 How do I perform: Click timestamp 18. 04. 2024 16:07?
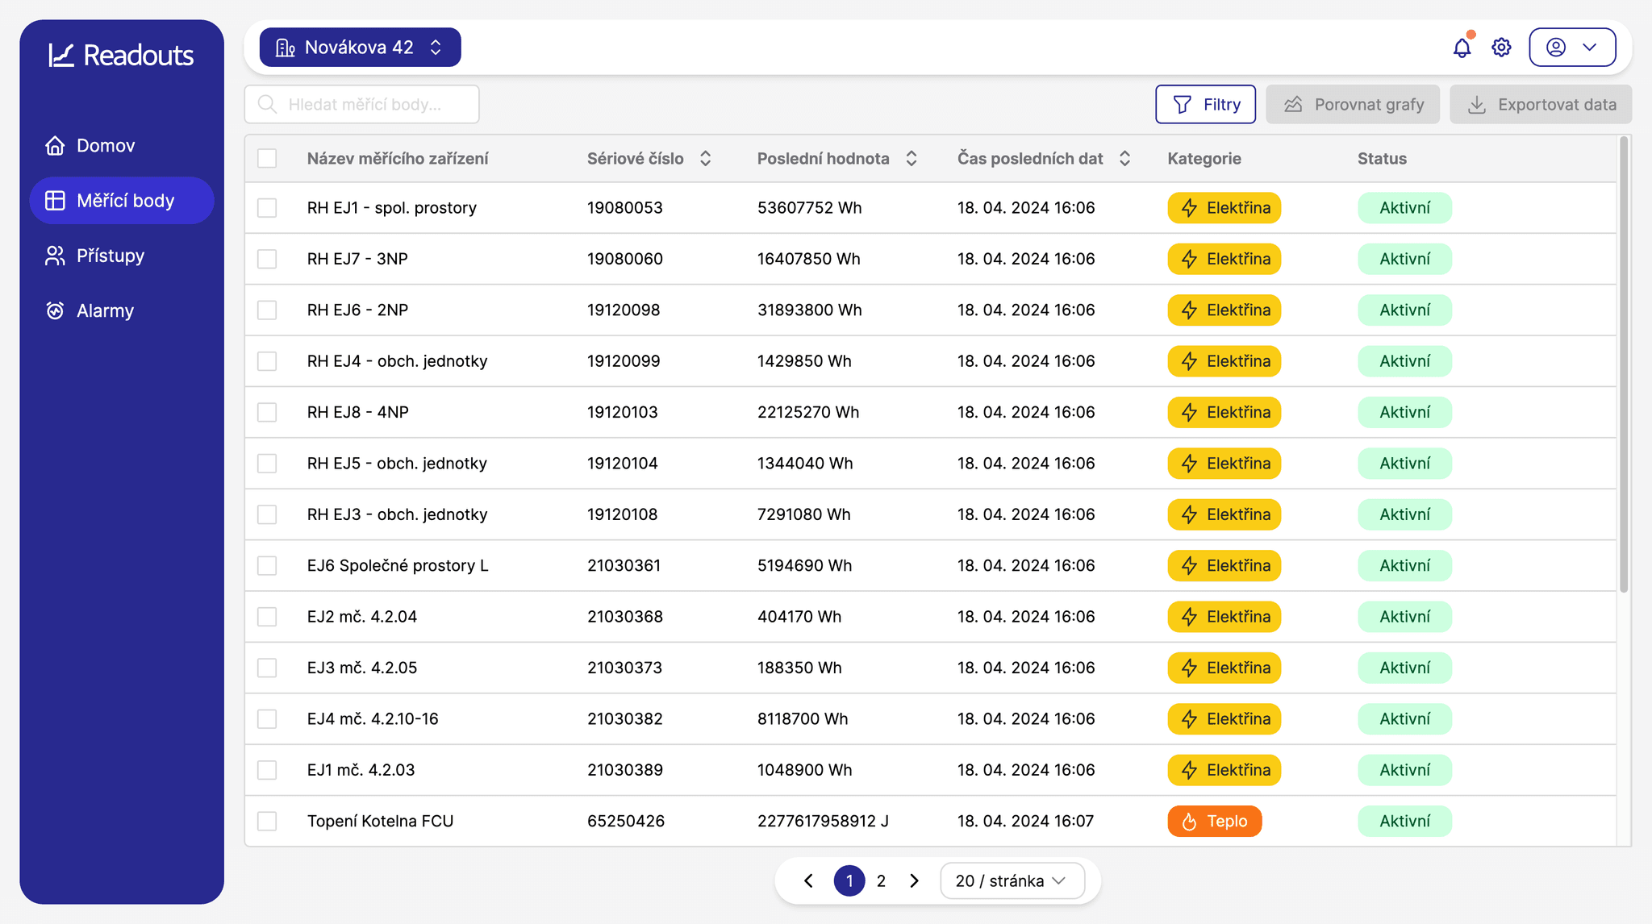(1026, 822)
